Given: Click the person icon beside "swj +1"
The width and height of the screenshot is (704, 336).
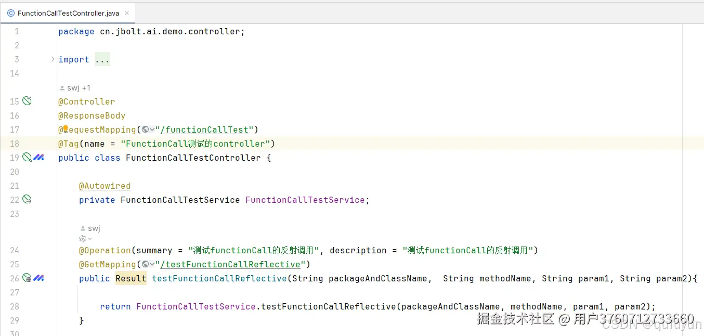Looking at the screenshot, I should pyautogui.click(x=62, y=88).
